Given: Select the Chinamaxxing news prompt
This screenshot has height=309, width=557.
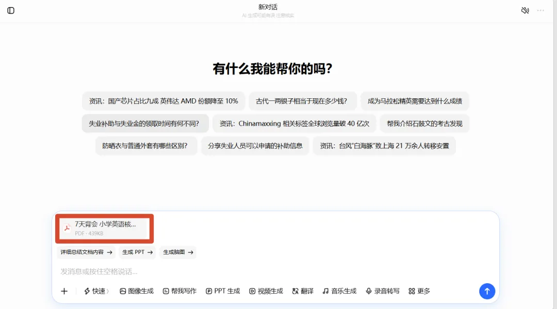Looking at the screenshot, I should tap(294, 124).
